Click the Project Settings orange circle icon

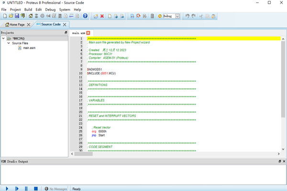160,16
